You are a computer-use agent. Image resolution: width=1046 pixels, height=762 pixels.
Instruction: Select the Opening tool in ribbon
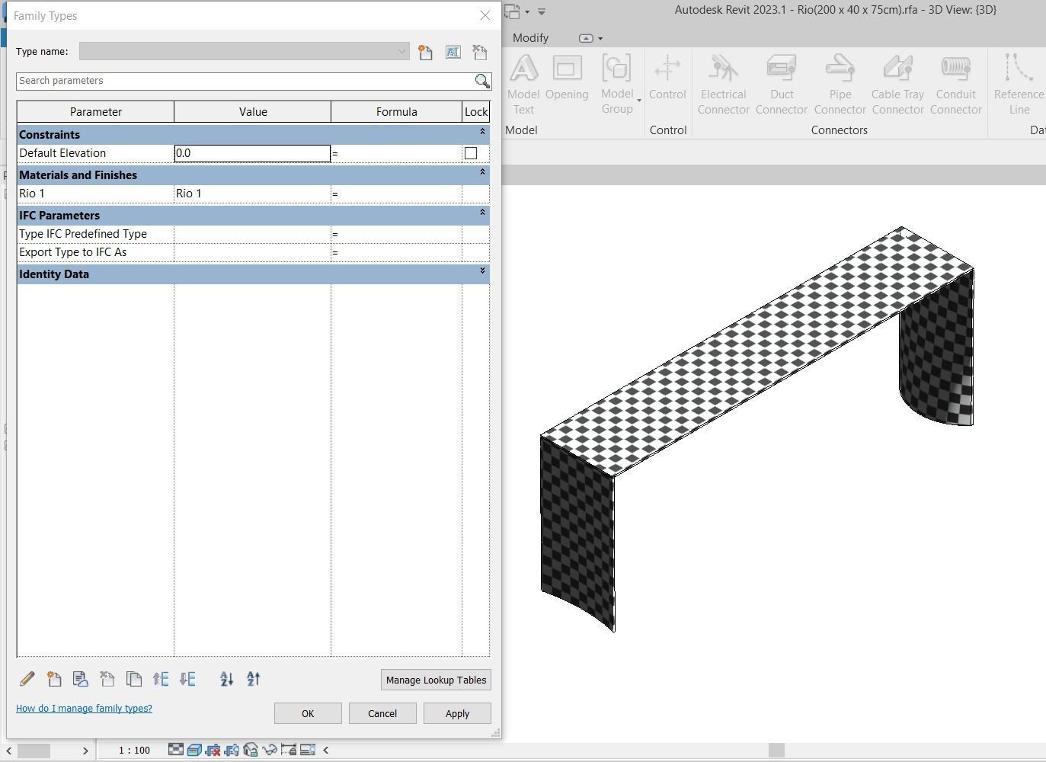click(567, 78)
